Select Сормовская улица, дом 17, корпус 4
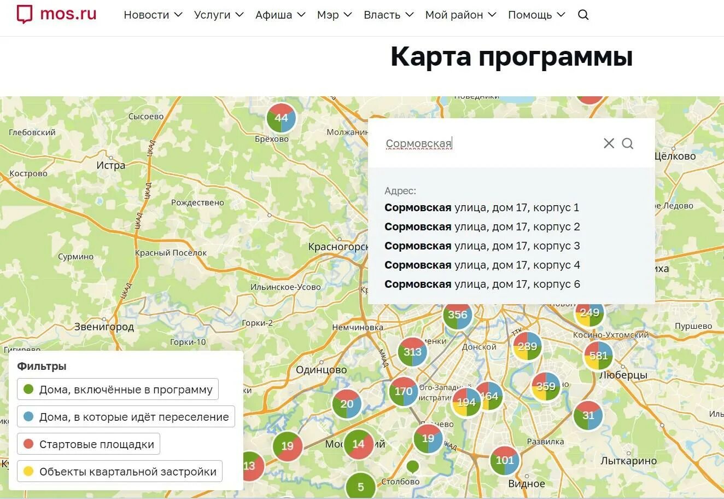This screenshot has width=724, height=499. (482, 265)
